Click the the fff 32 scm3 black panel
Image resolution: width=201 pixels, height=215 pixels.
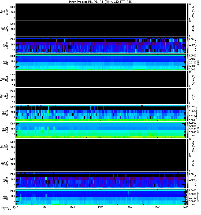pos(101,163)
